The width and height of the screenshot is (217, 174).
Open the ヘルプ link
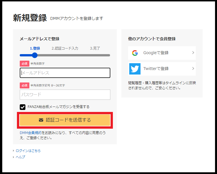(x=20, y=157)
